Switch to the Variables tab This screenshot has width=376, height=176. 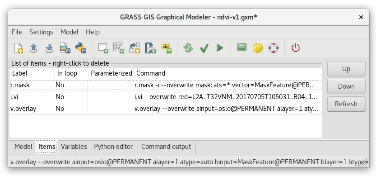(x=74, y=147)
